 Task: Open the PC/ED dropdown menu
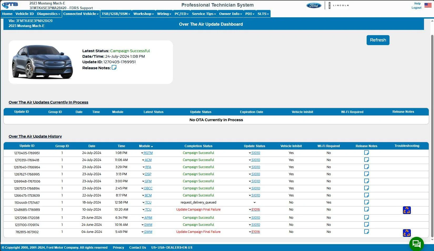pyautogui.click(x=182, y=14)
